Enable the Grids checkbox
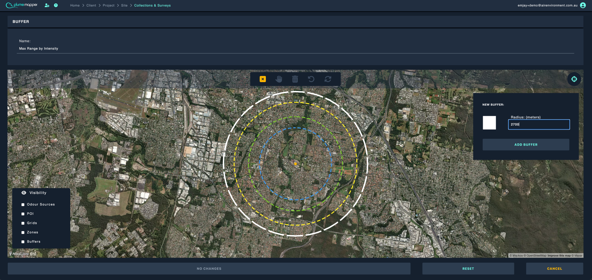592x280 pixels. click(x=23, y=223)
